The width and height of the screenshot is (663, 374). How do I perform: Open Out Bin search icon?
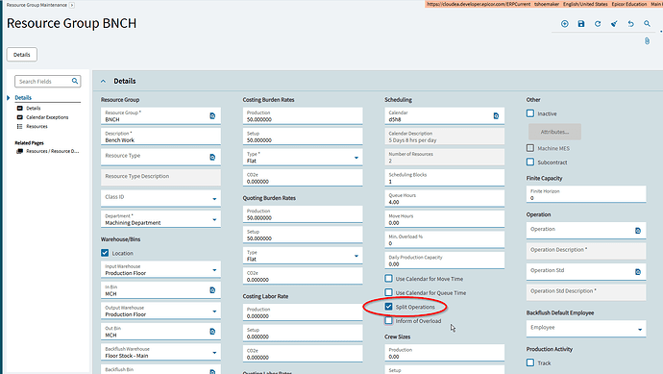pyautogui.click(x=212, y=332)
